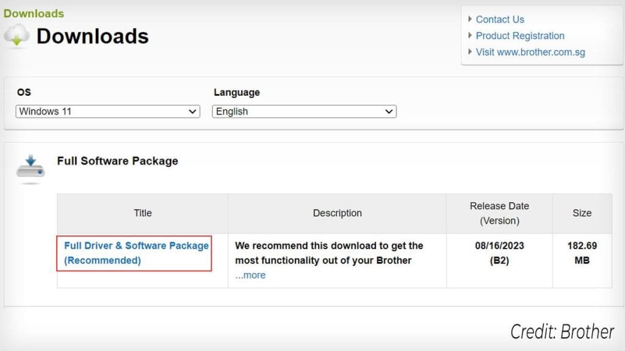This screenshot has width=625, height=351.
Task: Click the disk drive icon for Full Software Package
Action: click(x=31, y=169)
